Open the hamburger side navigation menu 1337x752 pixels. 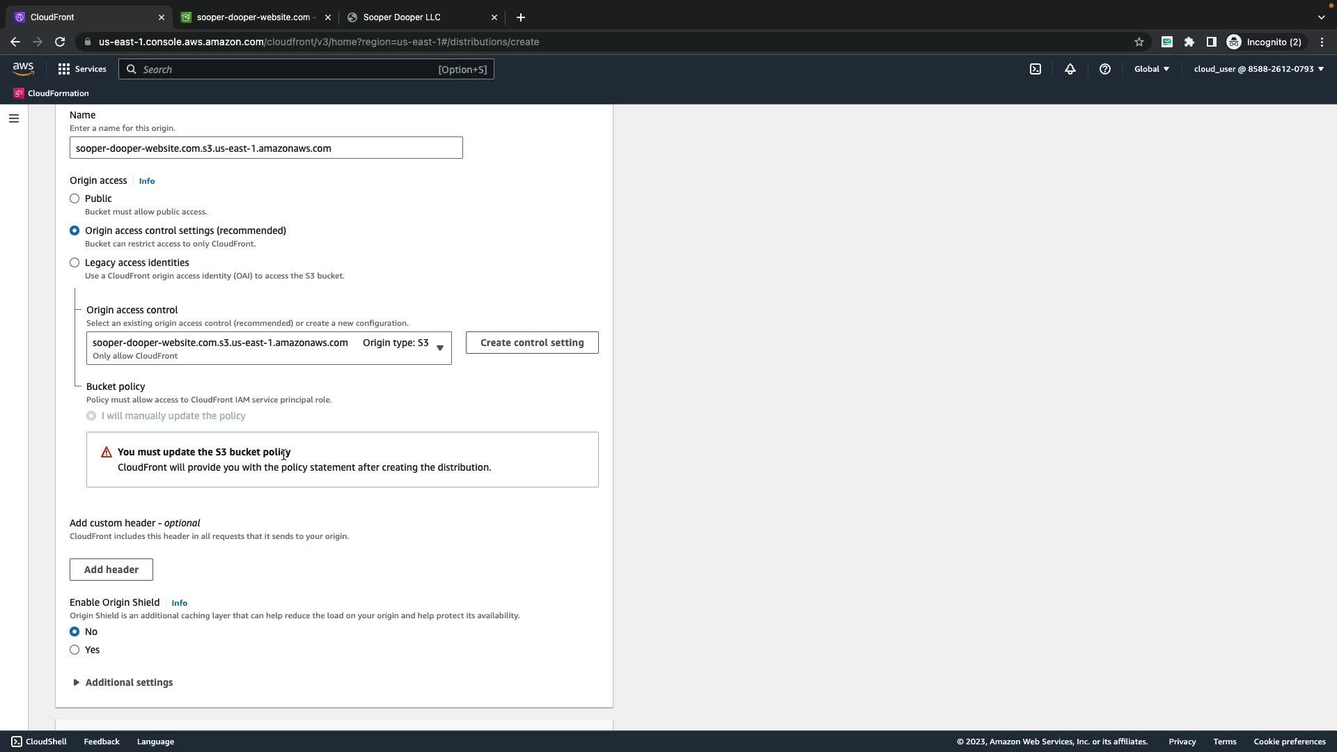pos(13,118)
